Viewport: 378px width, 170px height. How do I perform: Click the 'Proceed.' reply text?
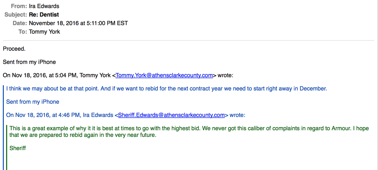pos(14,49)
